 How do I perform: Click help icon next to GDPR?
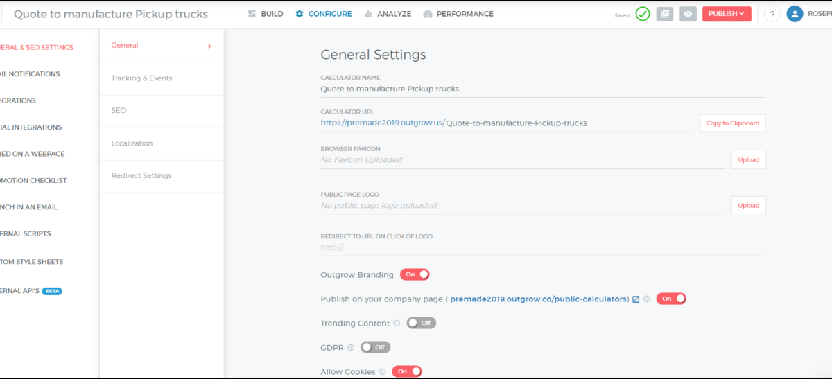[x=351, y=348]
